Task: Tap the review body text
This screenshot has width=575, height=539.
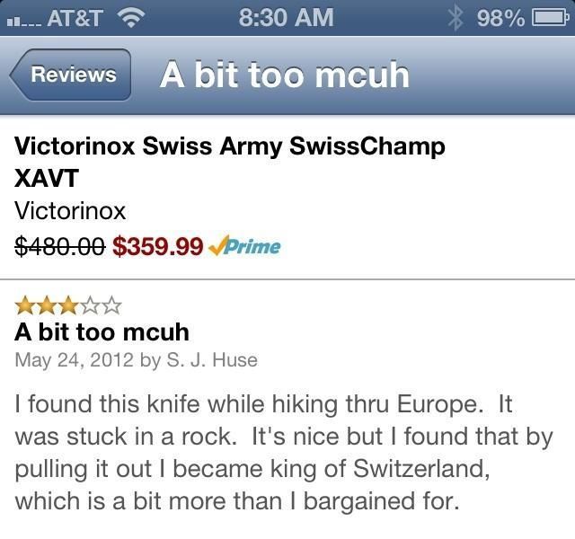Action: coord(270,452)
